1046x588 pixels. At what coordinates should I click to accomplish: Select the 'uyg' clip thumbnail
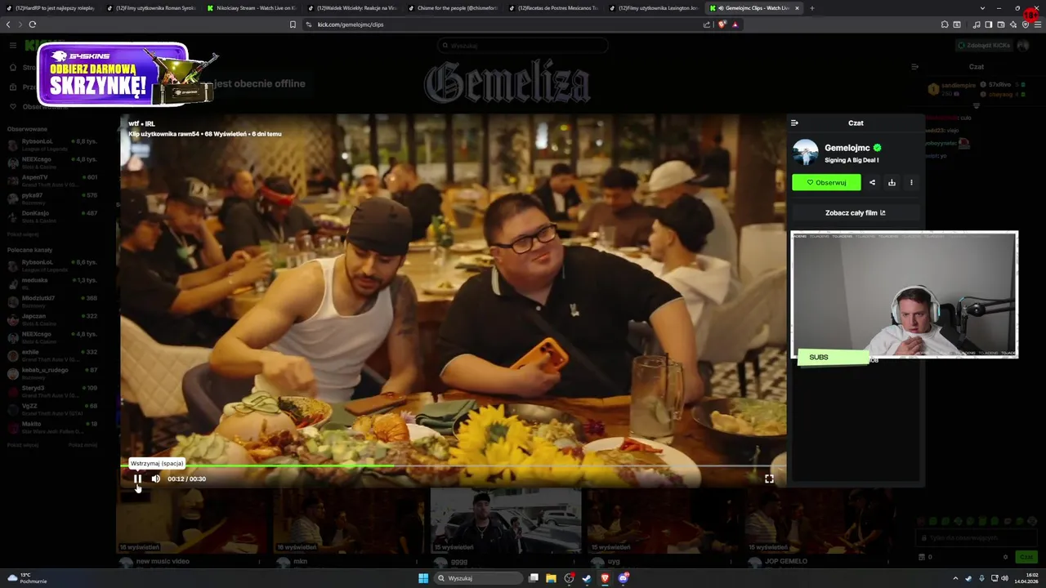[663, 522]
